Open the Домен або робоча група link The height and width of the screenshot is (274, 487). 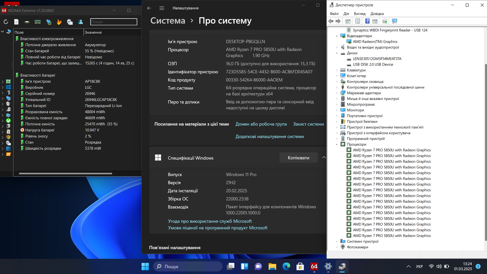pos(261,124)
